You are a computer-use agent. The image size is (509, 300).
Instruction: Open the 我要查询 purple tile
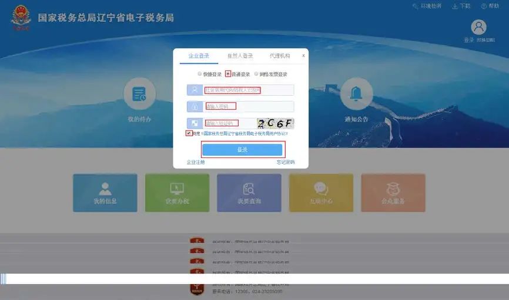[249, 193]
